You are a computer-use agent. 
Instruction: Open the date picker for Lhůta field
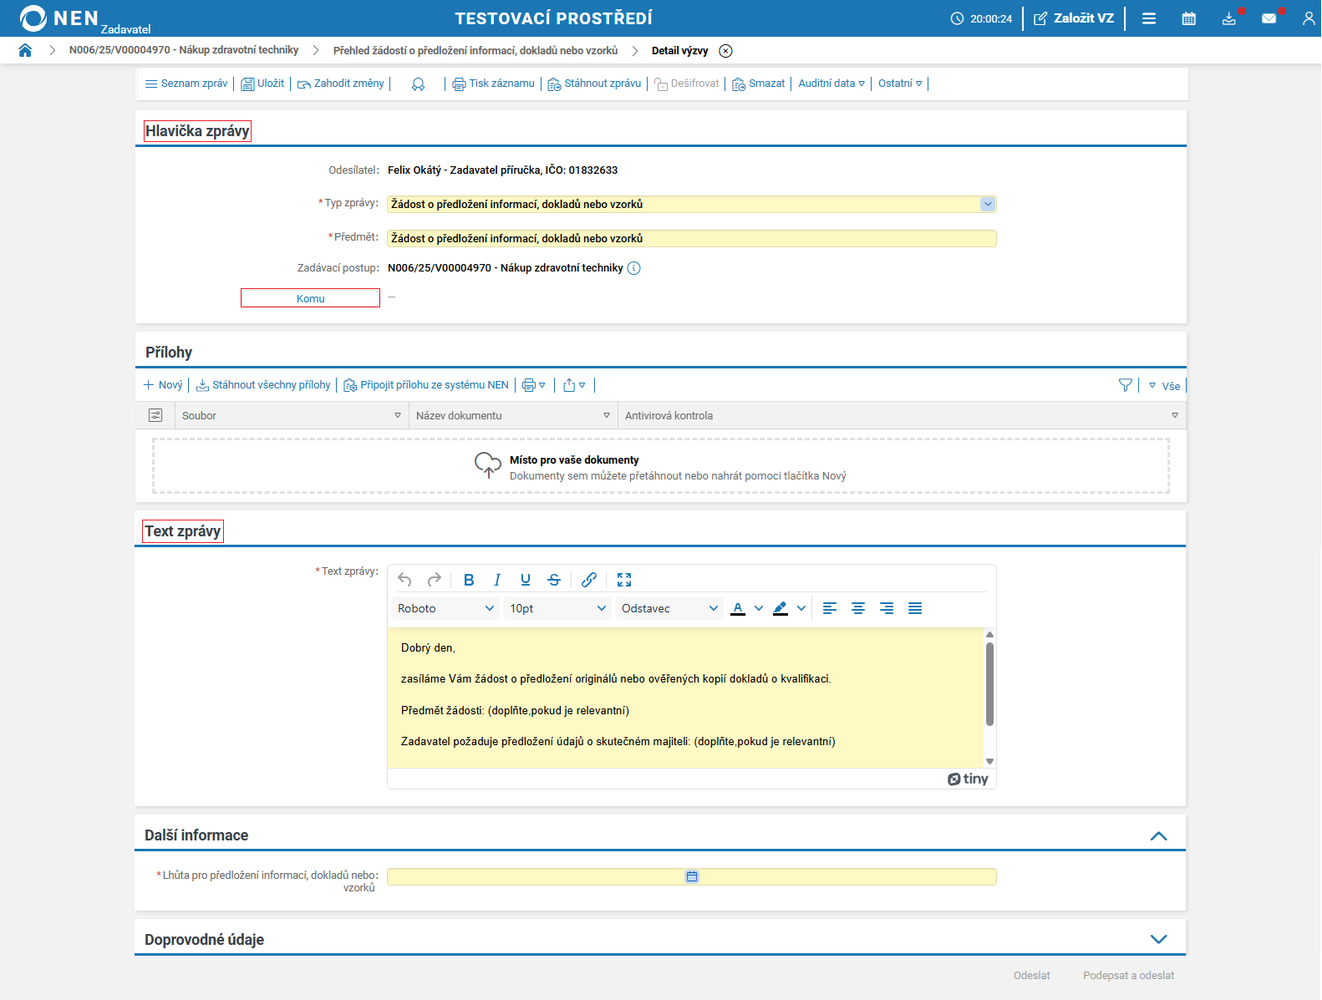(692, 876)
